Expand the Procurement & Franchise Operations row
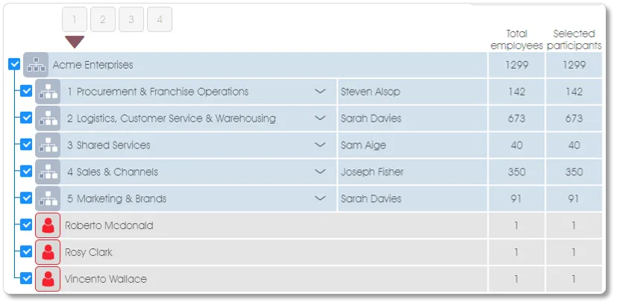Viewport: 617px width, 305px height. tap(320, 92)
